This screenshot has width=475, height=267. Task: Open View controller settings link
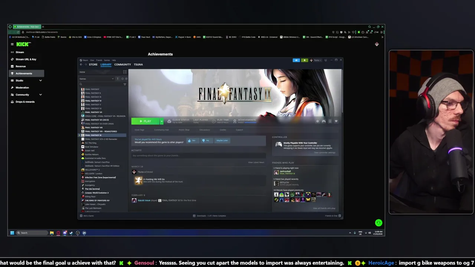pyautogui.click(x=324, y=153)
